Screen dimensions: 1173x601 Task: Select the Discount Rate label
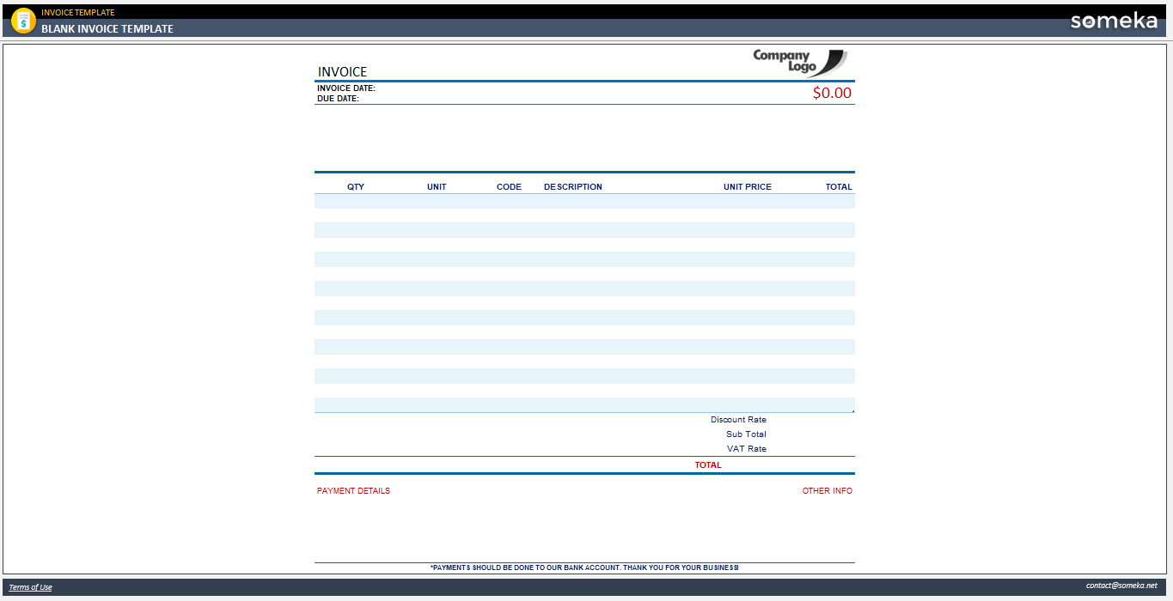(x=738, y=420)
